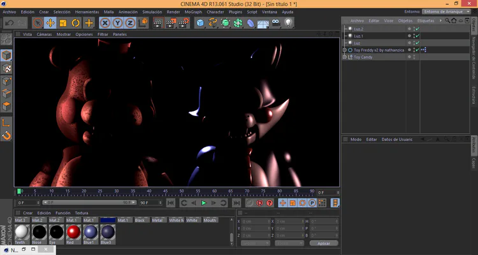Screen dimensions: 478x255
Task: Activate the Move tool
Action: (x=50, y=23)
